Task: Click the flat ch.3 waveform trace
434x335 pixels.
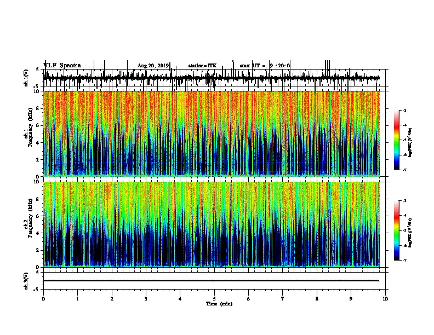Action: [212, 281]
